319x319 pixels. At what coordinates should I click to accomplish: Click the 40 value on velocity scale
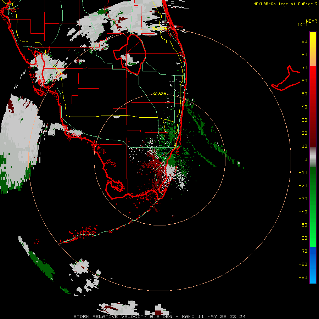pos(304,107)
